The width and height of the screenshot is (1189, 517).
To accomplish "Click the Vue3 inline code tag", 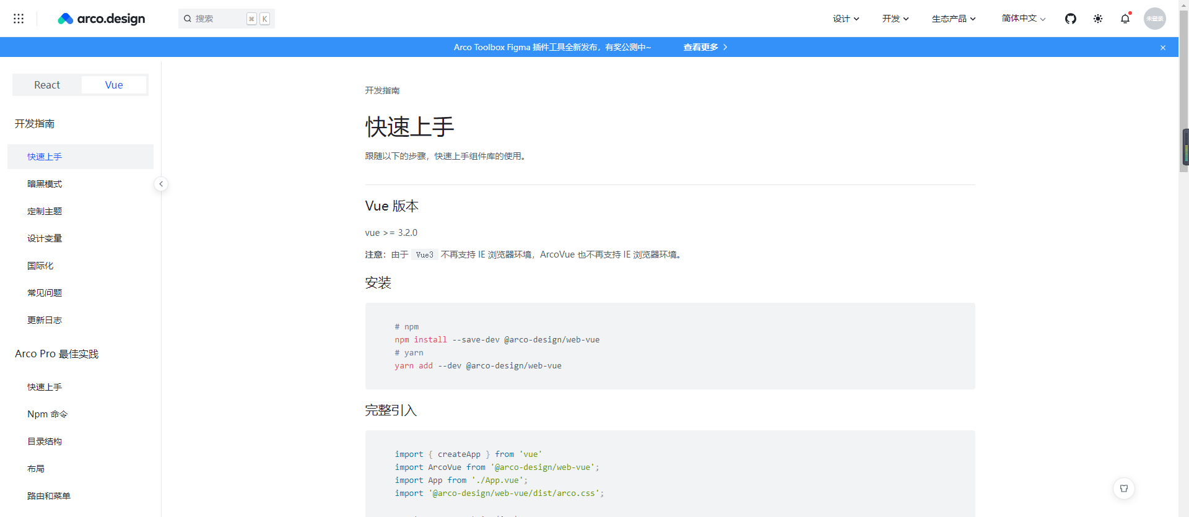I will pyautogui.click(x=425, y=254).
